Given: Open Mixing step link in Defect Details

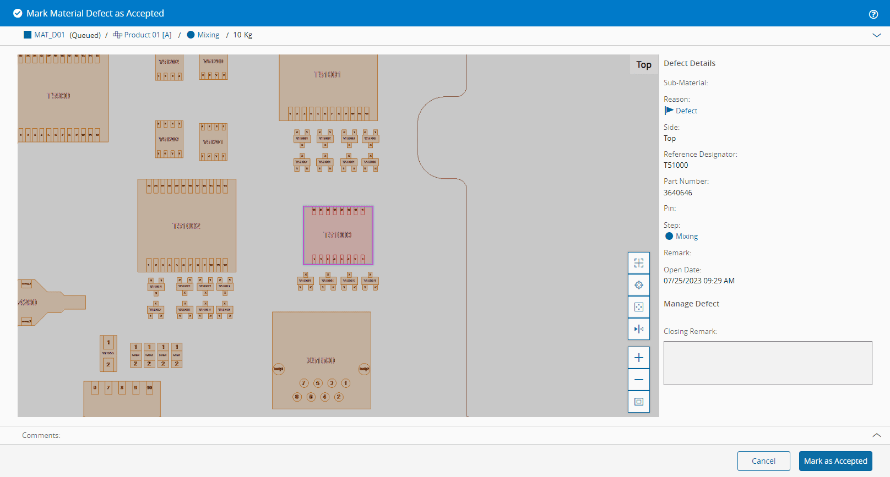Looking at the screenshot, I should pyautogui.click(x=686, y=236).
